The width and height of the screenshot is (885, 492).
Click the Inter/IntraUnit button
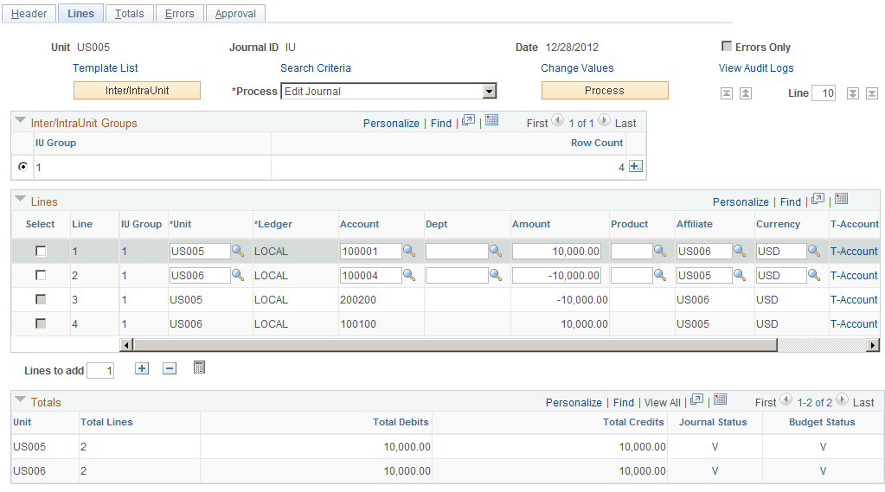click(138, 90)
